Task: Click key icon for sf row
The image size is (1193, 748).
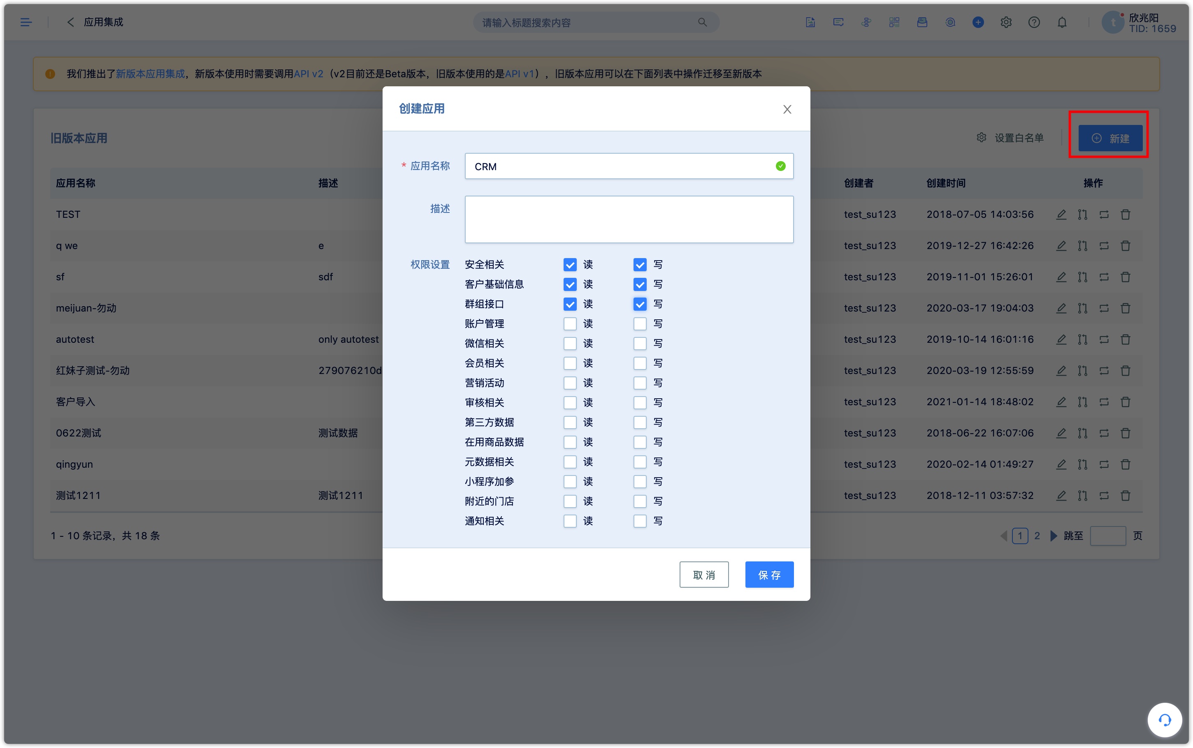Action: (1083, 277)
